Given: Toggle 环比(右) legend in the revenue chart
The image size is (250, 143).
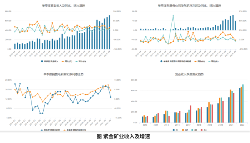Looking at the screenshot, I should [80, 62].
